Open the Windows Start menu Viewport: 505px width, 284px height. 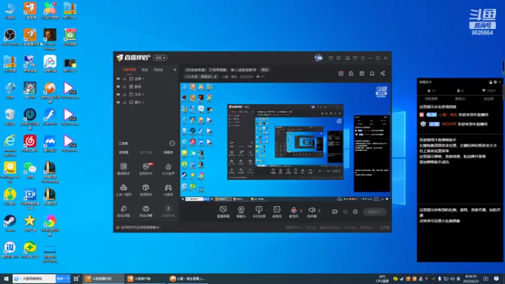pos(6,278)
